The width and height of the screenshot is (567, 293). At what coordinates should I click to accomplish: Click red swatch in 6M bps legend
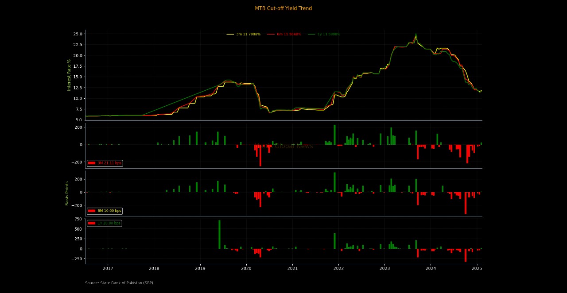pos(92,211)
